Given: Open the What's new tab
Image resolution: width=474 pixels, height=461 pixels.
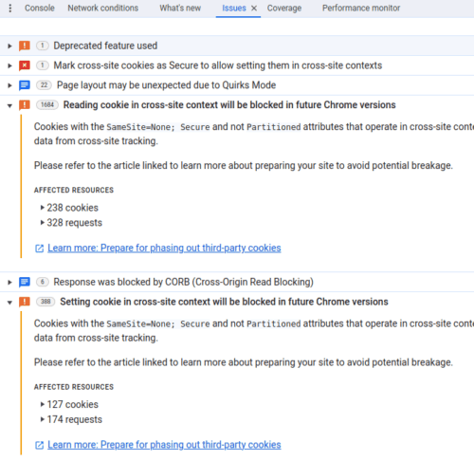Looking at the screenshot, I should [180, 8].
